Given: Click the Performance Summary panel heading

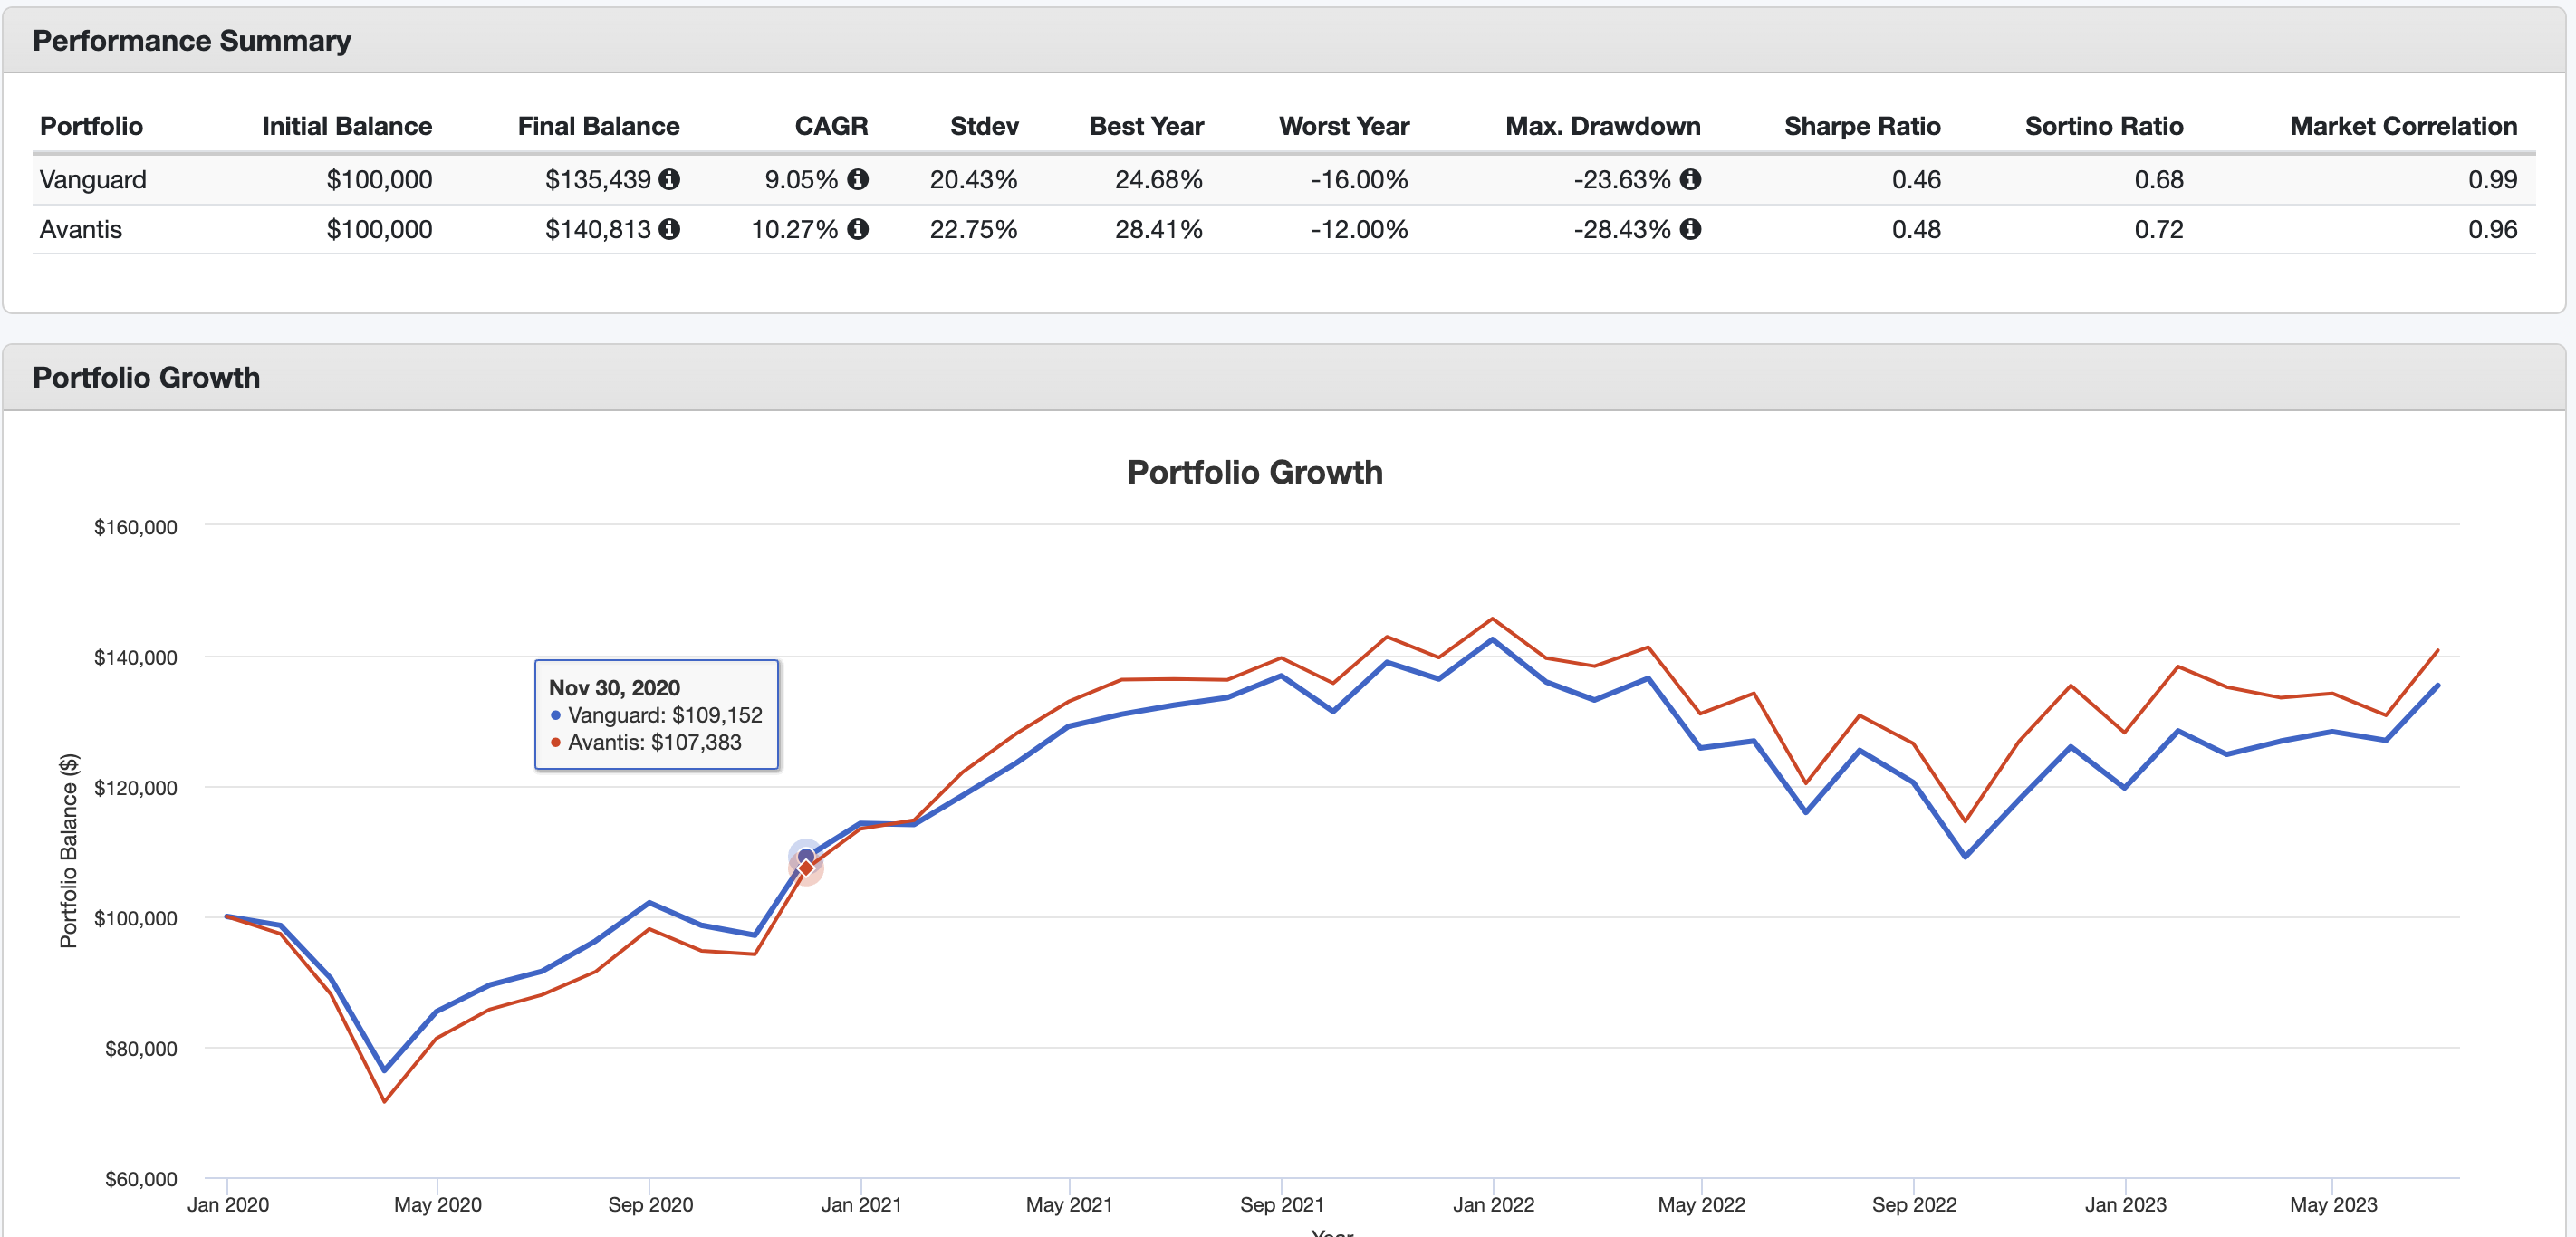Looking at the screenshot, I should [192, 41].
